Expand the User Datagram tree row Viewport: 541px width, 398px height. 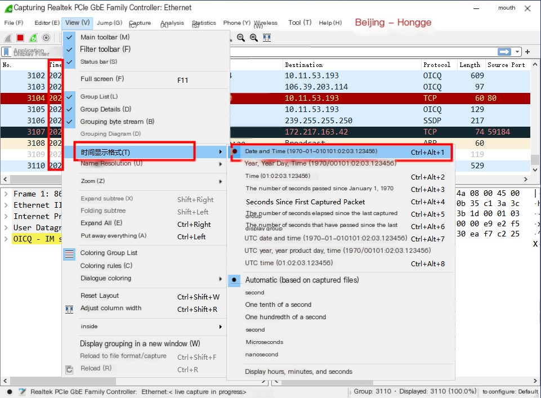[6, 227]
